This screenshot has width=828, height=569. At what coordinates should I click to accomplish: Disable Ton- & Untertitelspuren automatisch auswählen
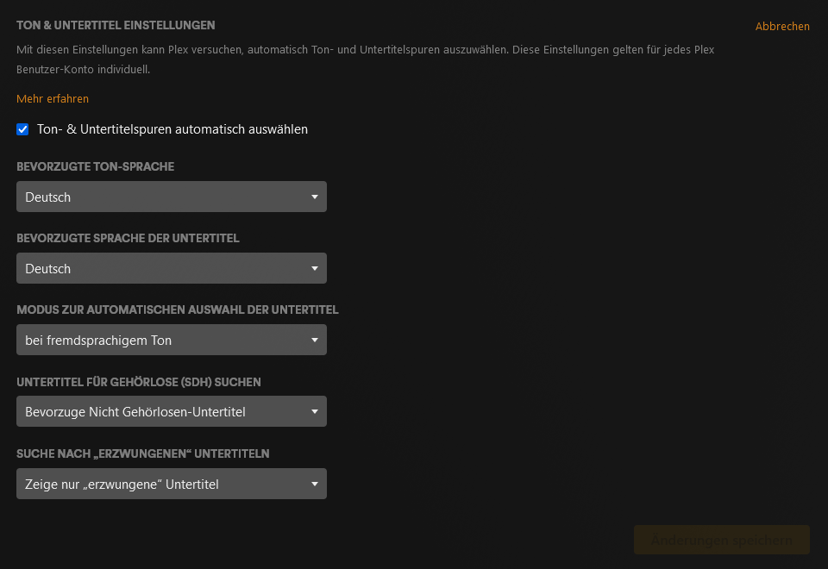(x=22, y=129)
